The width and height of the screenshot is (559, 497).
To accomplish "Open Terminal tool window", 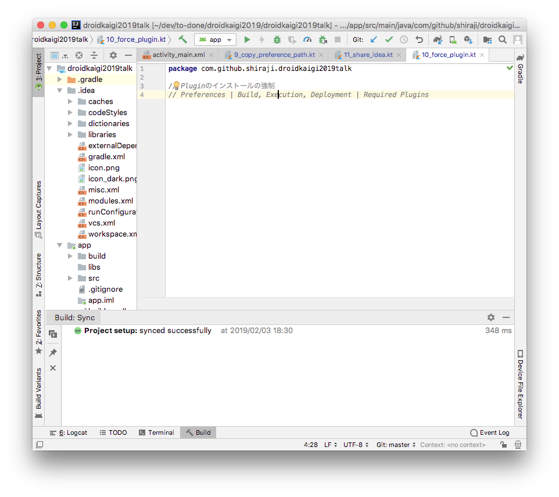I will pos(156,432).
